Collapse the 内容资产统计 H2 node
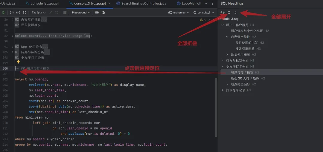 click(x=227, y=37)
